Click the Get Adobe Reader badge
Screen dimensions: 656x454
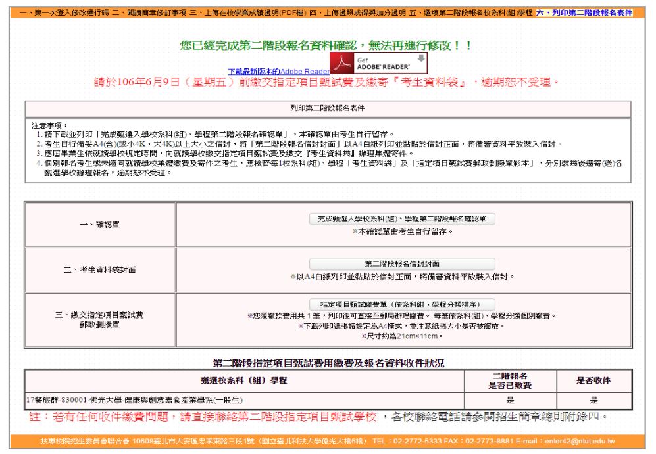(x=378, y=62)
